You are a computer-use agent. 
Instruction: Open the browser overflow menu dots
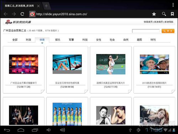(173, 5)
